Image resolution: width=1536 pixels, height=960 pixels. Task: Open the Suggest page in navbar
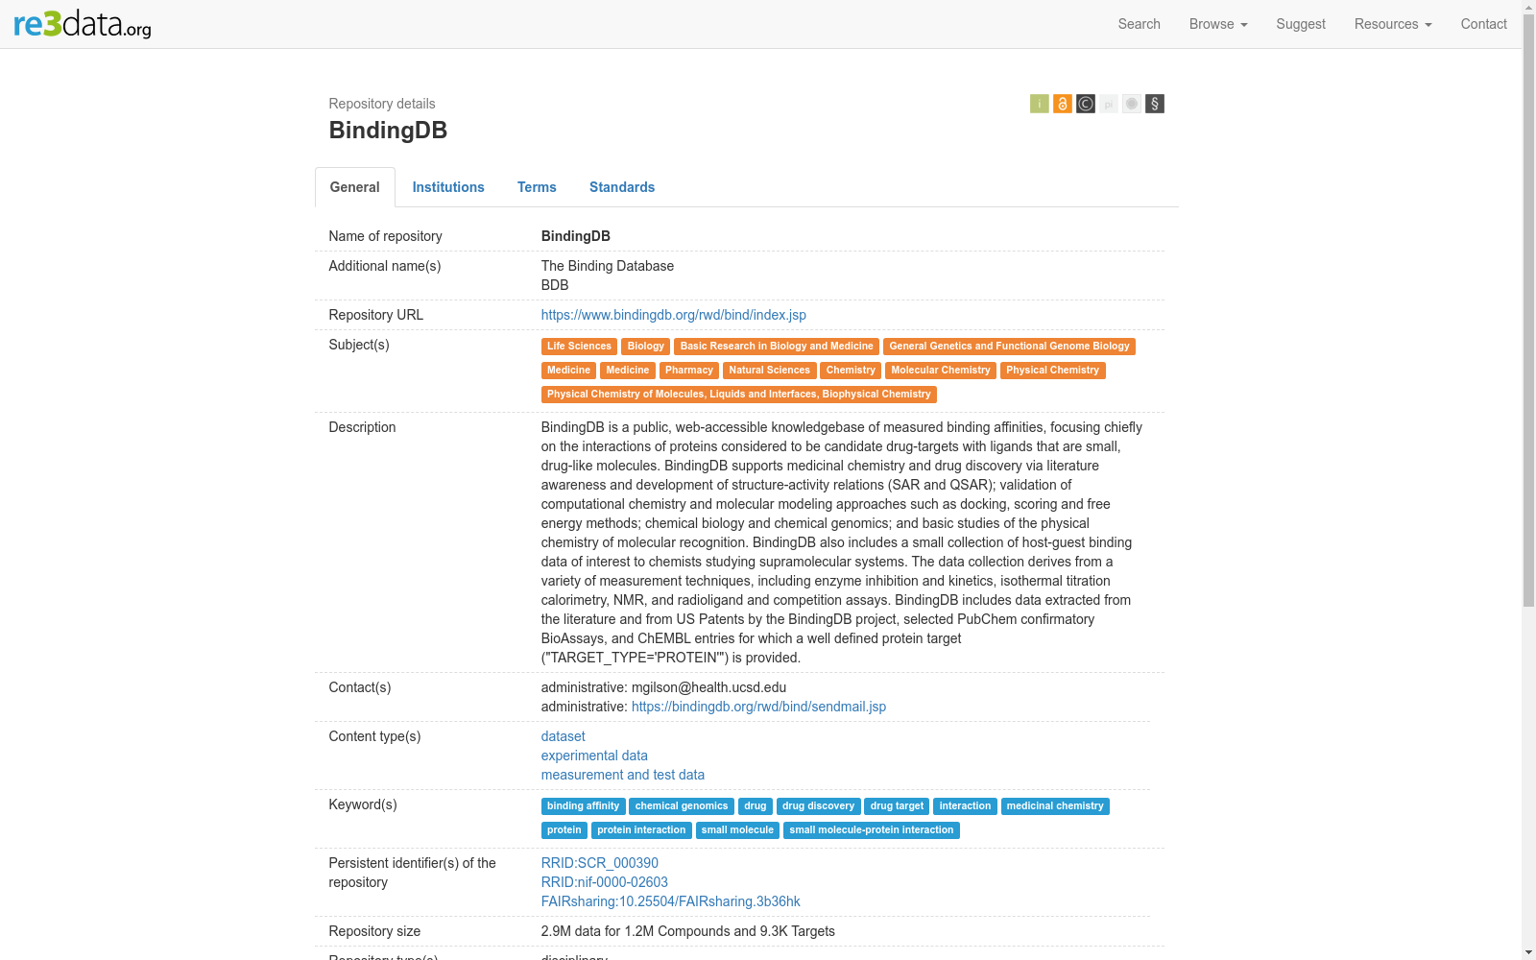[1300, 24]
